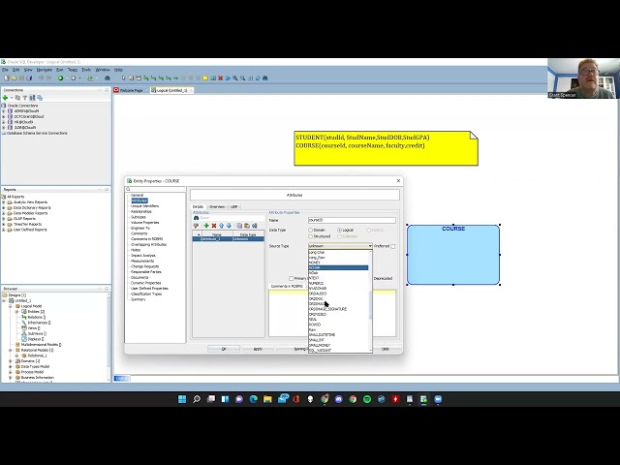The image size is (620, 465).
Task: Click the binoculars search icon in diagram toolbar
Action: point(265,78)
